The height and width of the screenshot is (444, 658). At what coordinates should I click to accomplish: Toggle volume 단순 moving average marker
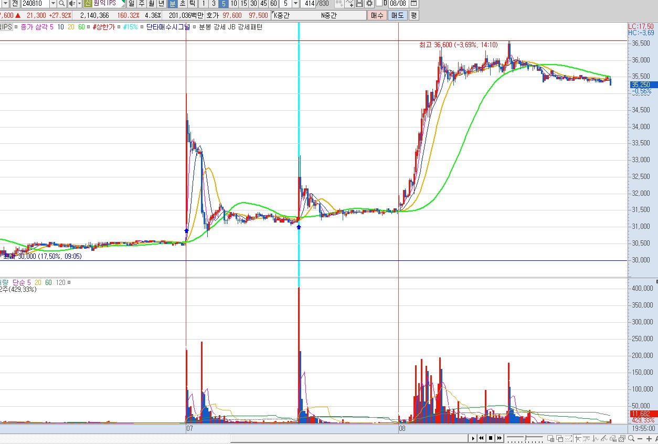pyautogui.click(x=69, y=282)
